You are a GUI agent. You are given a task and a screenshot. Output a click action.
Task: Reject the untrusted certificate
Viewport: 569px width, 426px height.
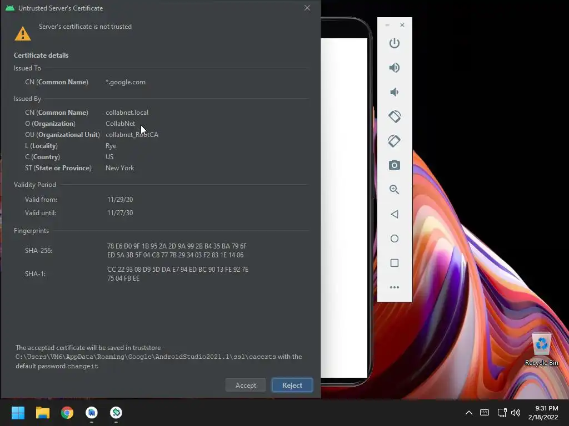[292, 385]
